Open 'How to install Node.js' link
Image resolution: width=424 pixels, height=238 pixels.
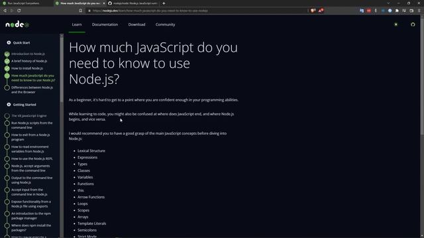[27, 68]
